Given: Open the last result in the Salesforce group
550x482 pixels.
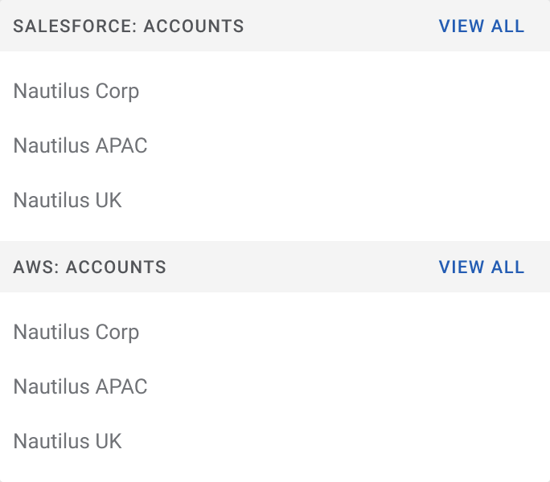Looking at the screenshot, I should pyautogui.click(x=68, y=200).
